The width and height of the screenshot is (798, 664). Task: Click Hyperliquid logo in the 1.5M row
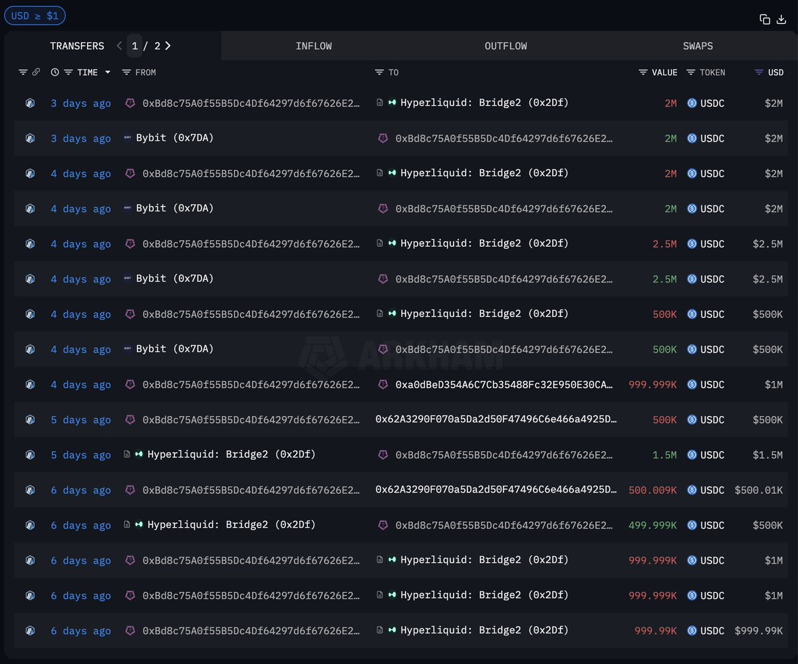tap(139, 455)
